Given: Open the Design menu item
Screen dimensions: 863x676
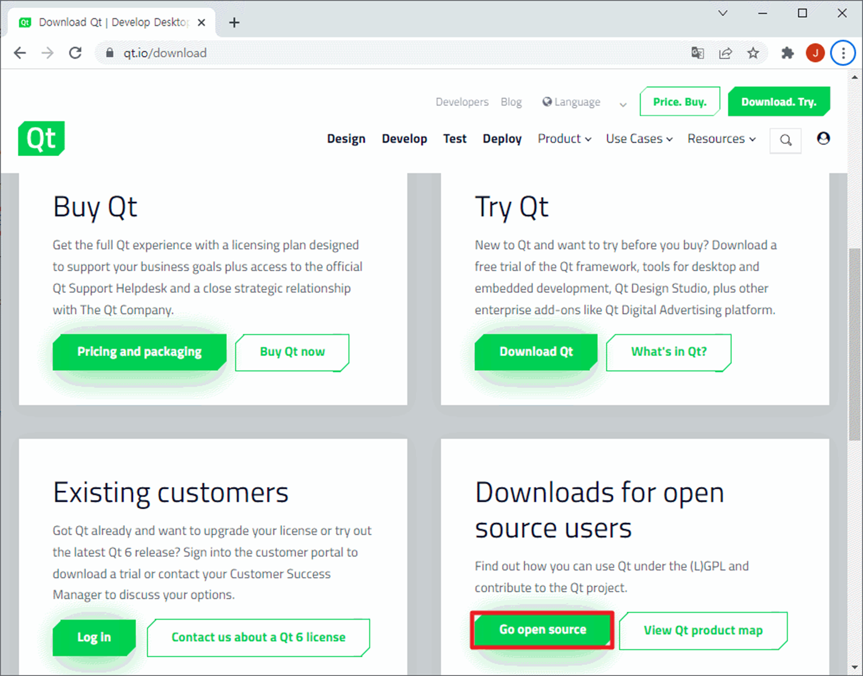Looking at the screenshot, I should click(x=346, y=138).
